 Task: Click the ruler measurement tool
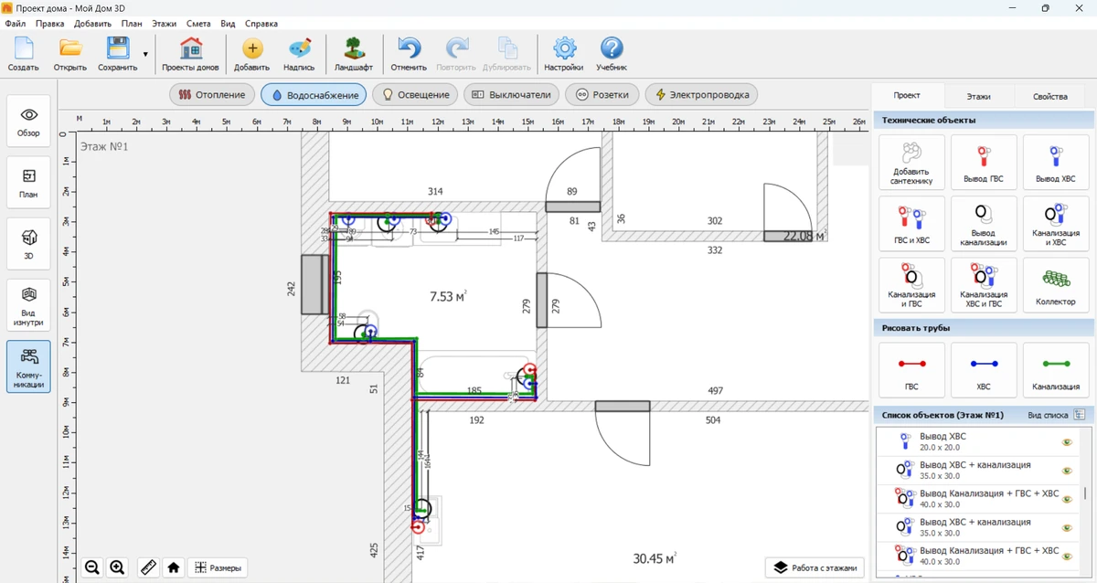(147, 567)
